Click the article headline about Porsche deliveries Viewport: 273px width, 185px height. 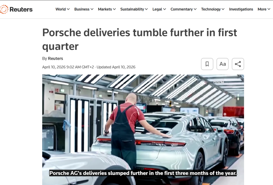pos(139,40)
